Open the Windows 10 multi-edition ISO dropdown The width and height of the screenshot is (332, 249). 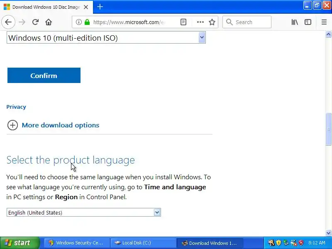[x=106, y=38]
